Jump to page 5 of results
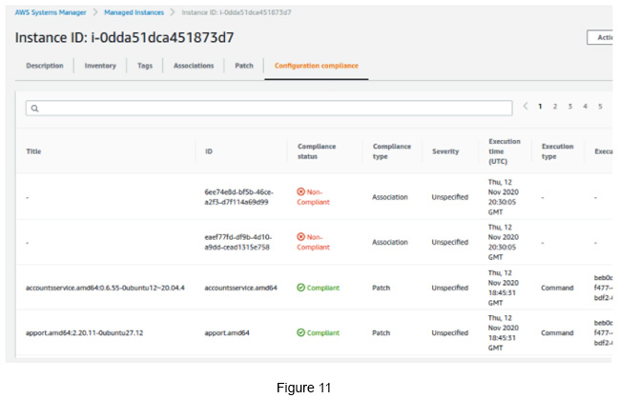619x419 pixels. tap(600, 106)
